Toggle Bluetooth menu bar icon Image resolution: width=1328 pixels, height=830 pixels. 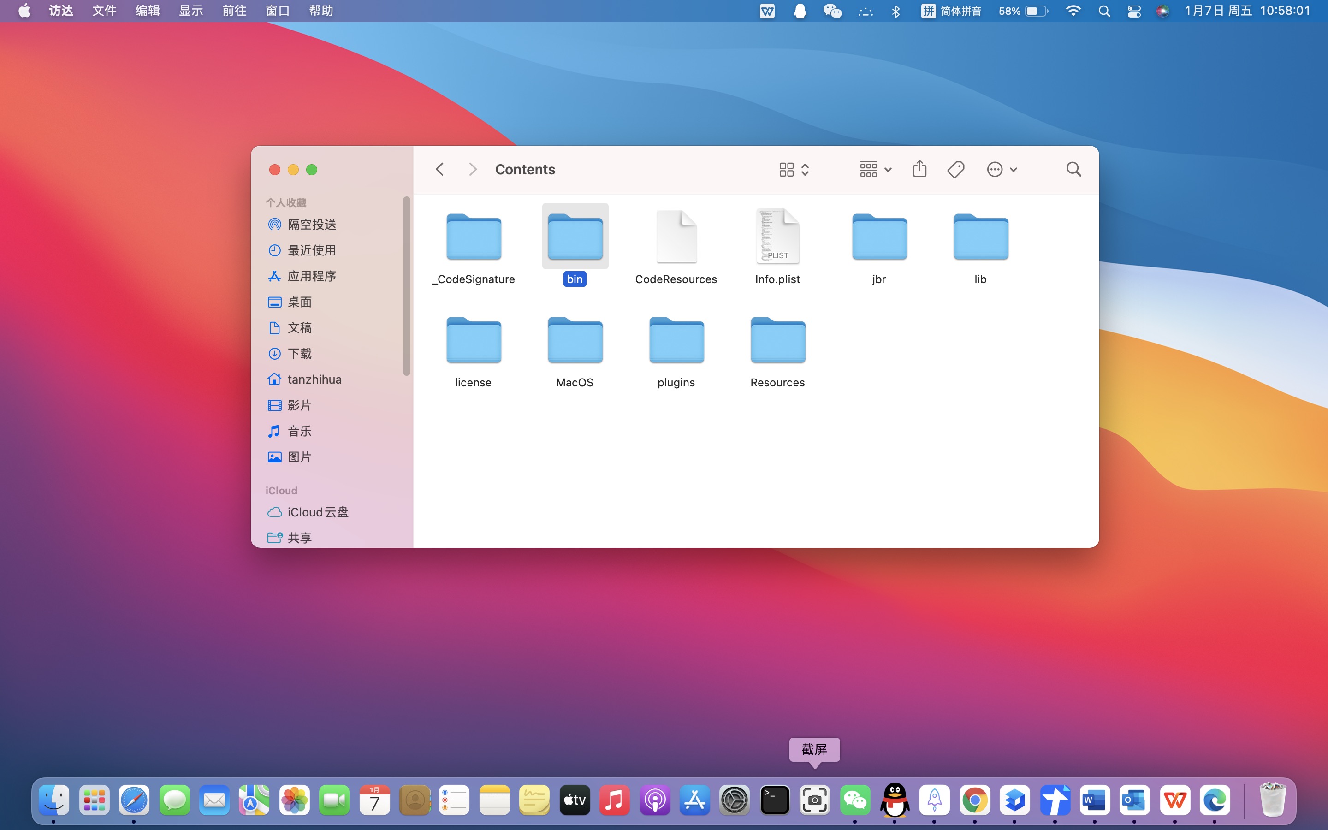tap(895, 11)
